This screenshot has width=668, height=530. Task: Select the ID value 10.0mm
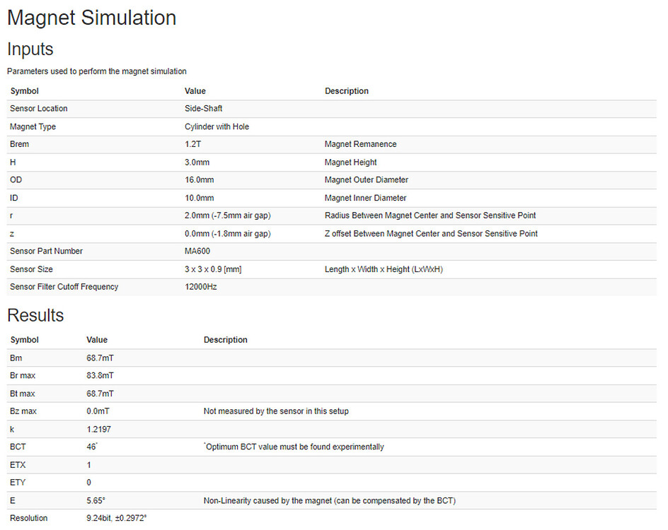click(x=199, y=198)
